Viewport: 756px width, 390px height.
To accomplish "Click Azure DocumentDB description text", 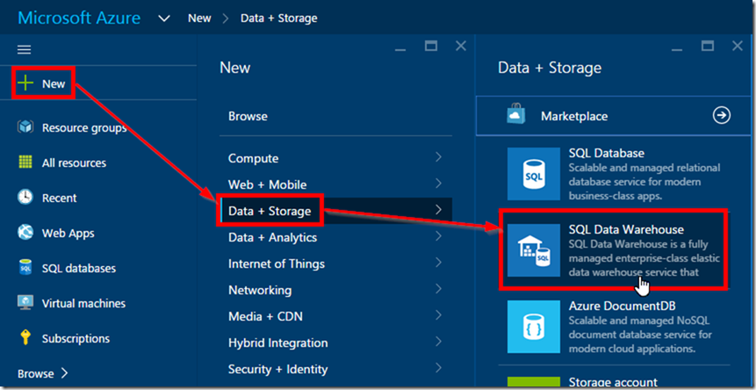I will (x=640, y=334).
